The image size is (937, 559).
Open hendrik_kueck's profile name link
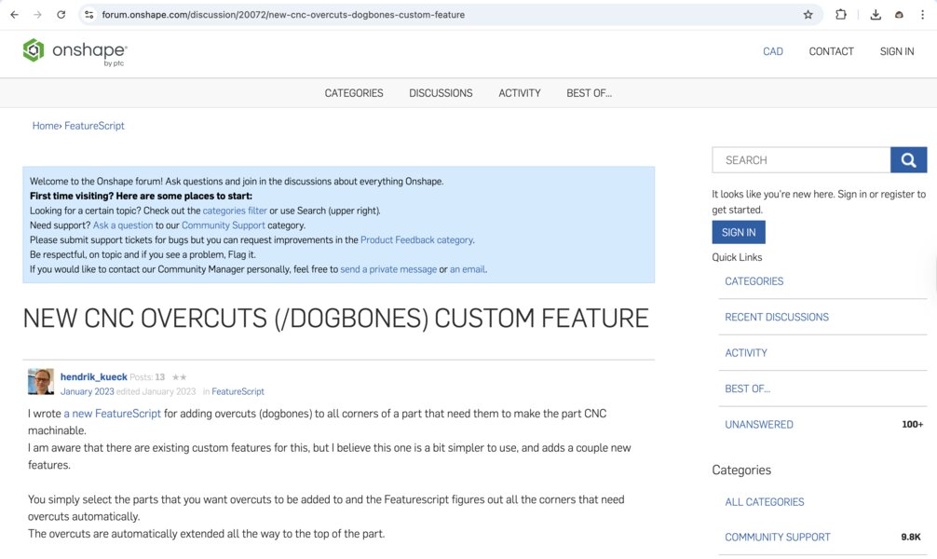click(94, 376)
